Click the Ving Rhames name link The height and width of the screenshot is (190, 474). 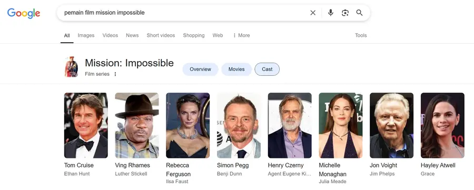click(132, 165)
